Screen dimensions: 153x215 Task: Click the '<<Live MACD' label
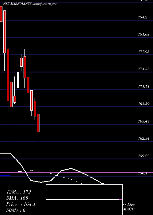click(129, 207)
